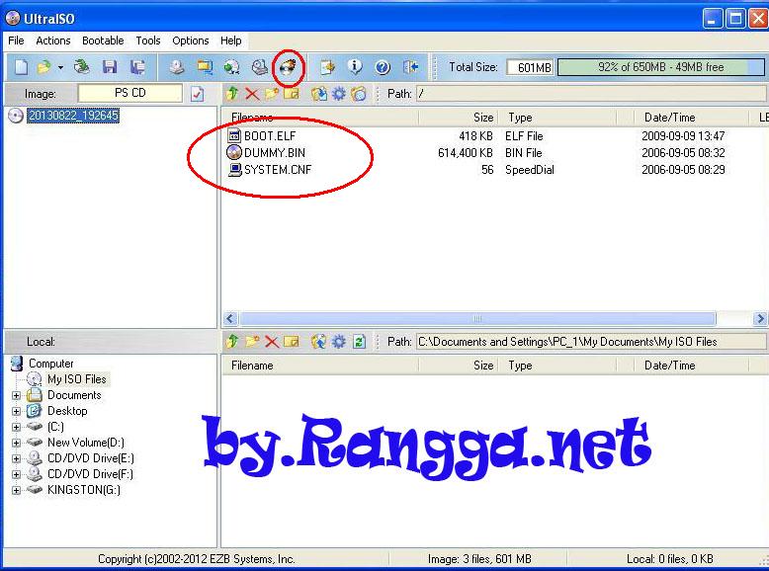
Task: Expand the (C:) drive node
Action: point(16,427)
